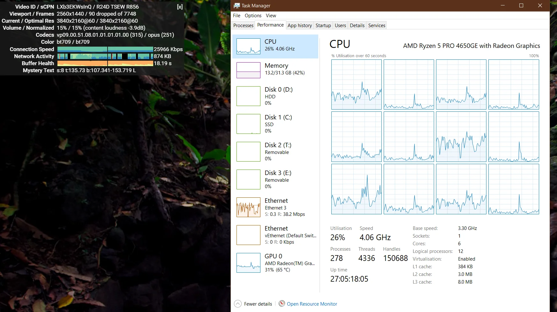This screenshot has height=312, width=557.
Task: Open the Startup tab
Action: [x=323, y=26]
